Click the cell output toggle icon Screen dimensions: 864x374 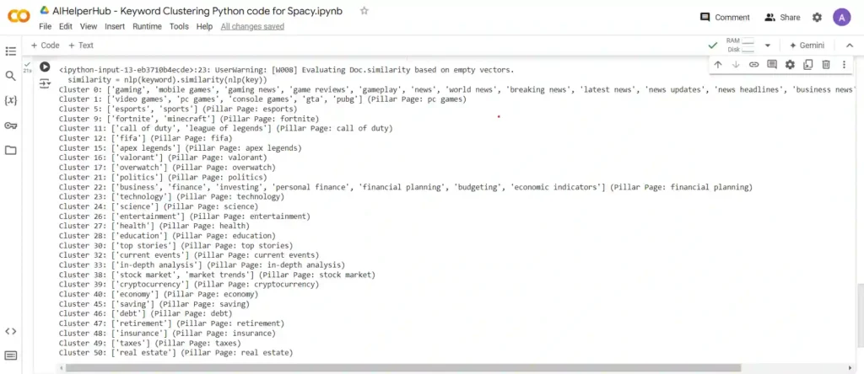45,83
